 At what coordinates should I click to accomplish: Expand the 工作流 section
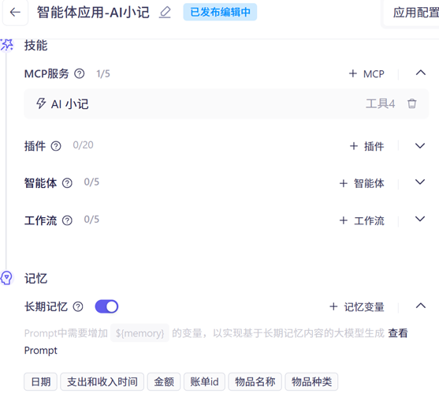click(x=420, y=219)
